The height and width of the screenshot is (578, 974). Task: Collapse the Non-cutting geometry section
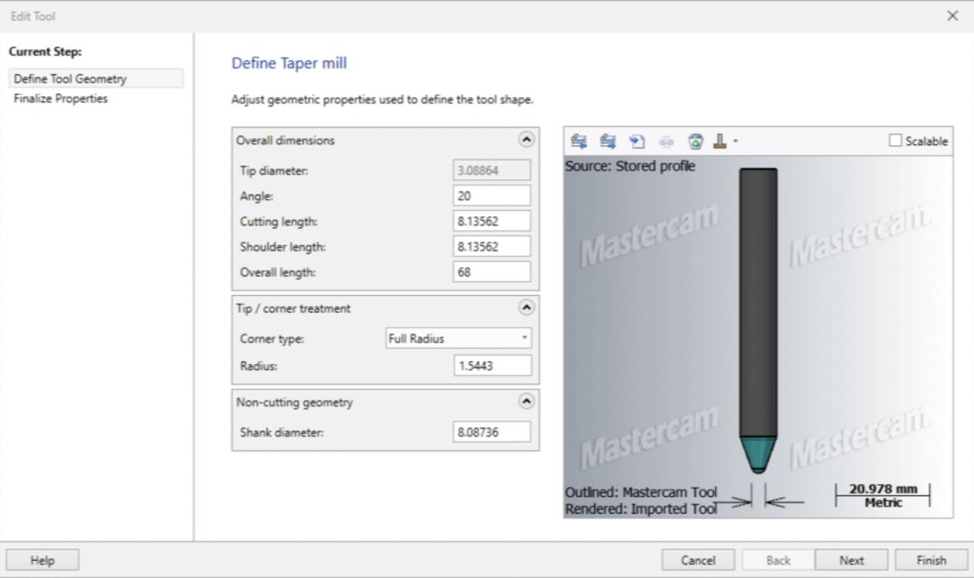coord(527,401)
